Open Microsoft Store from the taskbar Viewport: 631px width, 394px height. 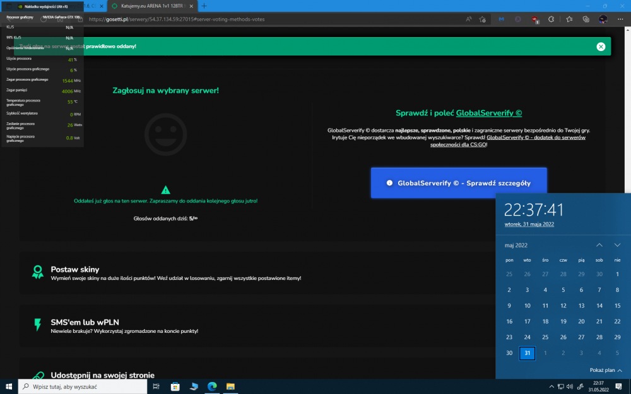175,386
